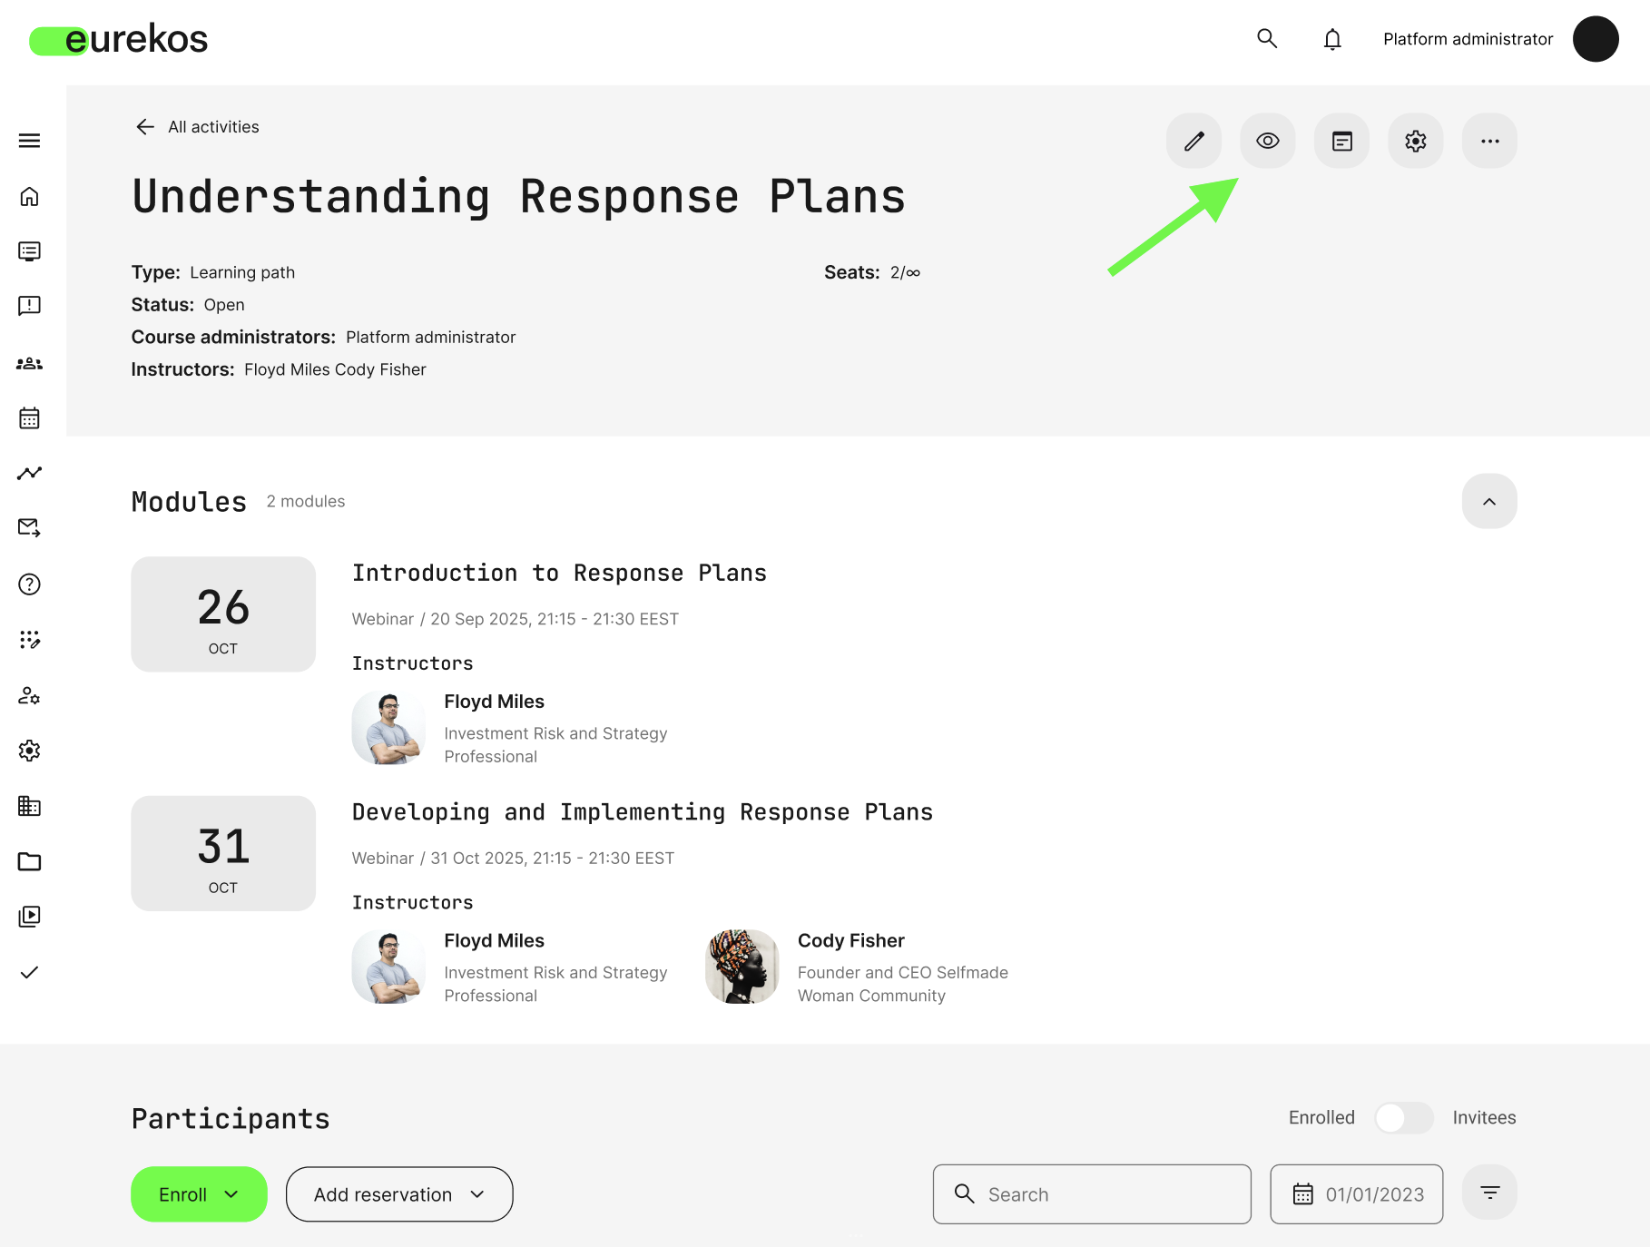Image resolution: width=1650 pixels, height=1247 pixels.
Task: Open the folder icon in sidebar
Action: [29, 861]
